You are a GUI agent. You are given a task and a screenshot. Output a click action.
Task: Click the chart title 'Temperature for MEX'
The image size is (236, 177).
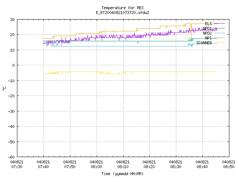(122, 8)
